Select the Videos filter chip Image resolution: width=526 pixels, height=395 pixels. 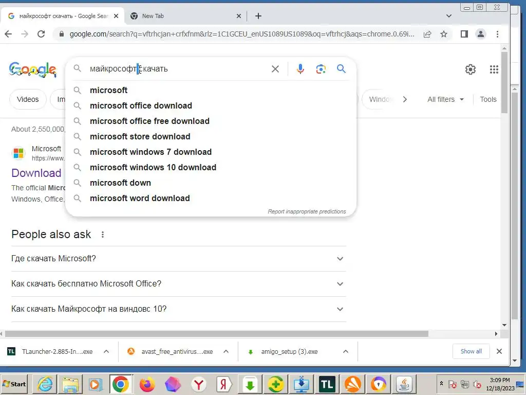(28, 99)
